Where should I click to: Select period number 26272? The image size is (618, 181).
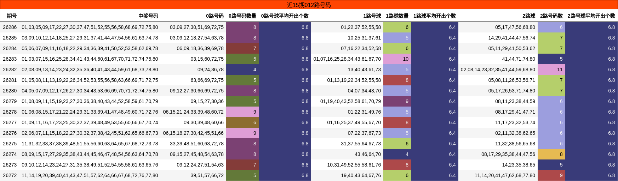click(10, 175)
